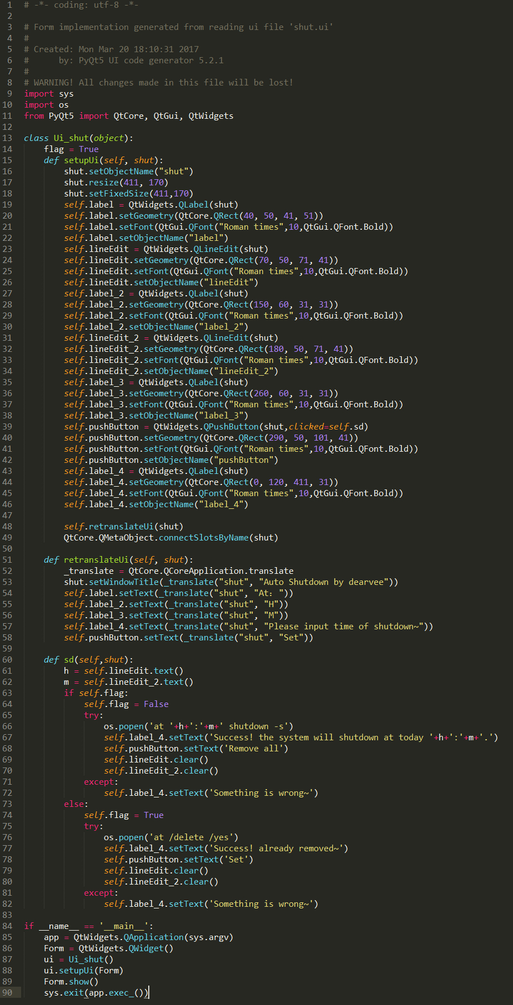Viewport: 513px width, 1005px height.
Task: Click "_translate = QtCore.QCoreApplication.translate" line
Action: (x=179, y=571)
